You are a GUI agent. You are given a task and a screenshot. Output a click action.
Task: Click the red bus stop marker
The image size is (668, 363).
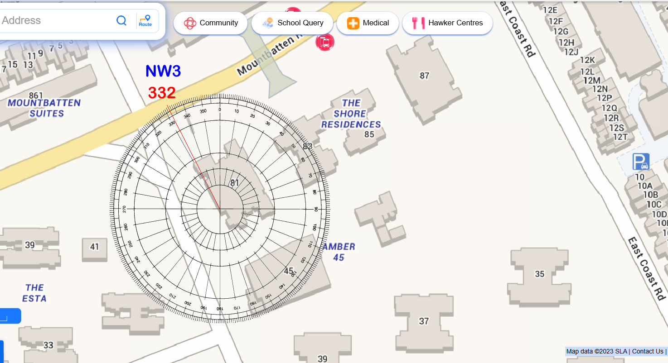coord(324,43)
